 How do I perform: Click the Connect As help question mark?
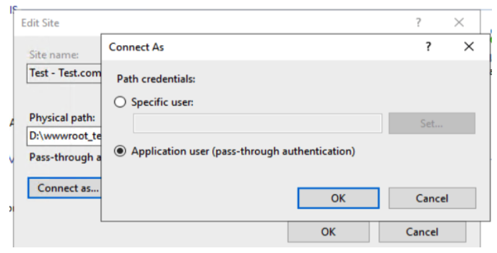click(x=429, y=47)
